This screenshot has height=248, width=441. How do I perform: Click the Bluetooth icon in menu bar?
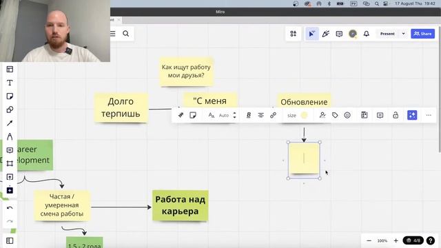coord(329,3)
